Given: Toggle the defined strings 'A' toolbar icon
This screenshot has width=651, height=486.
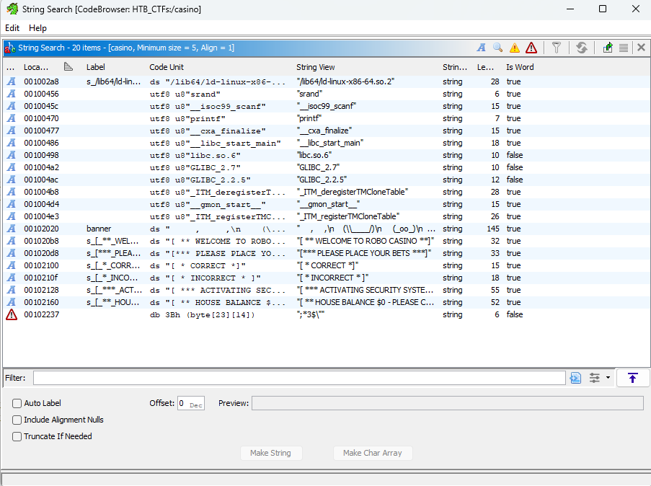Looking at the screenshot, I should pos(481,48).
